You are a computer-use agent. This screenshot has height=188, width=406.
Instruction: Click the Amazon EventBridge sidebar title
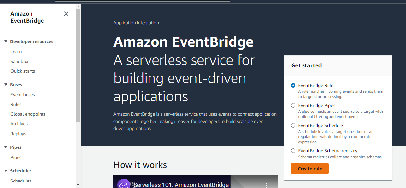coord(27,17)
